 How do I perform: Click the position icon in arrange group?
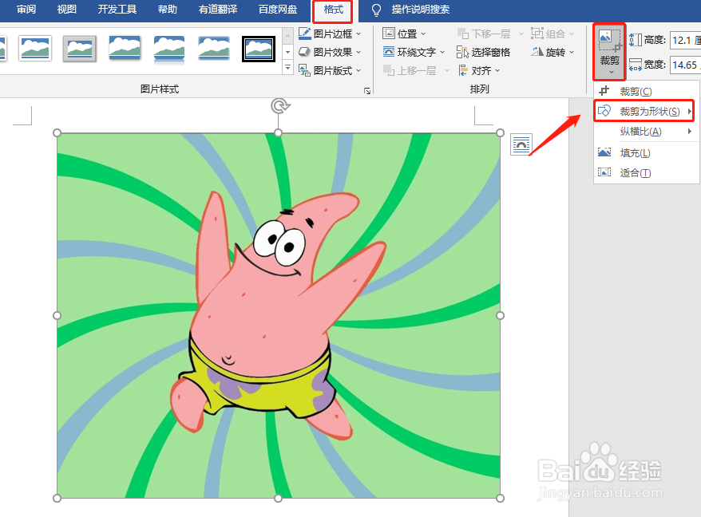coord(389,34)
